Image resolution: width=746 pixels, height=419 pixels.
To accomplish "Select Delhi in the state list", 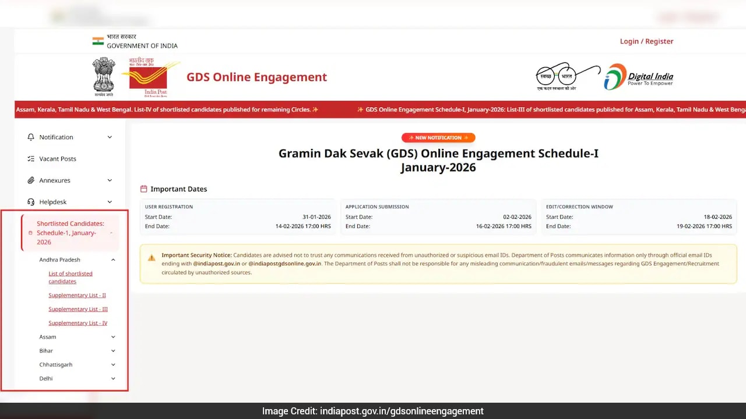I will [x=46, y=379].
